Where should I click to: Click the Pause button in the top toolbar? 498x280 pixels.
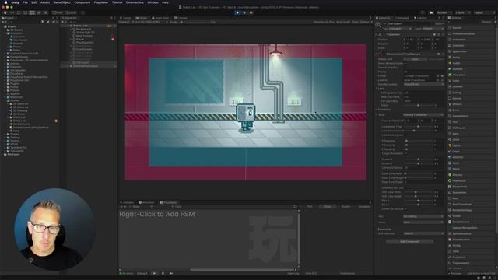click(244, 12)
